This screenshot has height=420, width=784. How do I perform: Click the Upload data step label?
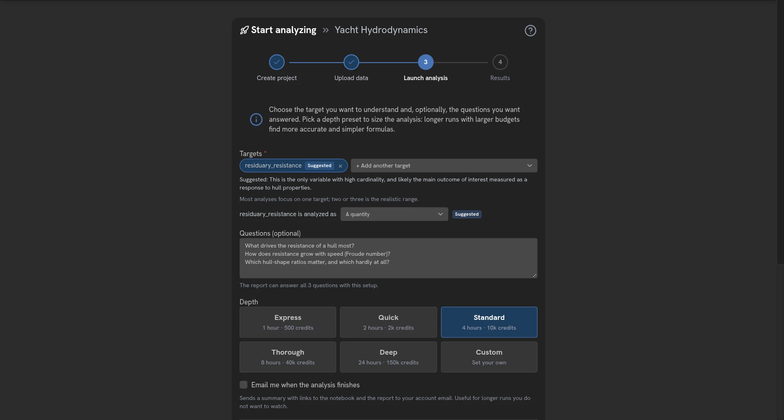tap(351, 78)
